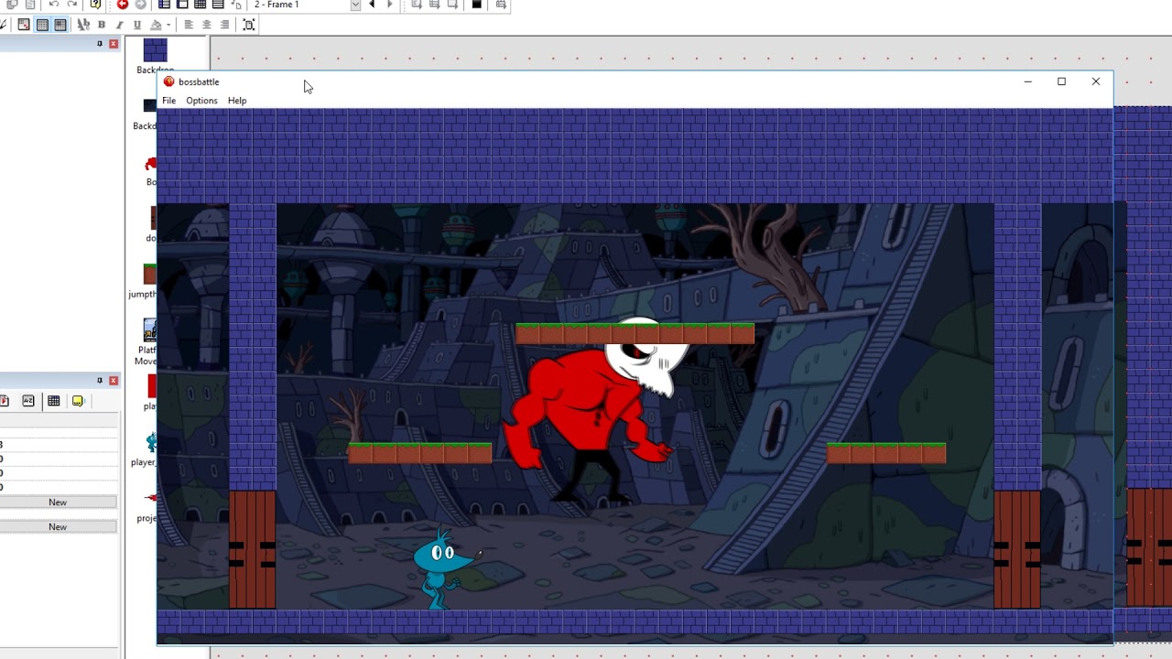Toggle the snap to grid button
The height and width of the screenshot is (659, 1172).
[60, 25]
